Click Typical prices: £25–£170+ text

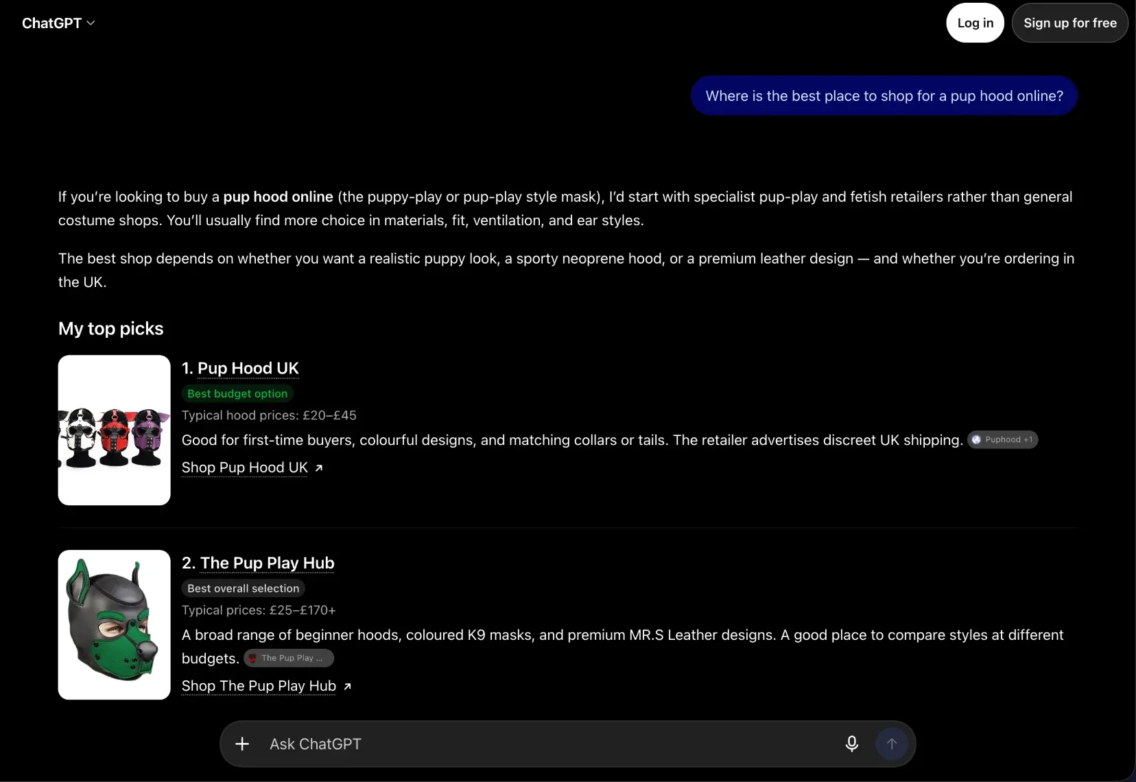(259, 610)
